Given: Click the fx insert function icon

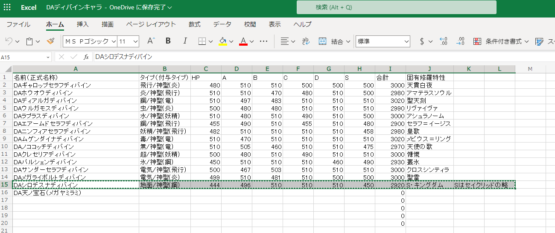Looking at the screenshot, I should 86,56.
